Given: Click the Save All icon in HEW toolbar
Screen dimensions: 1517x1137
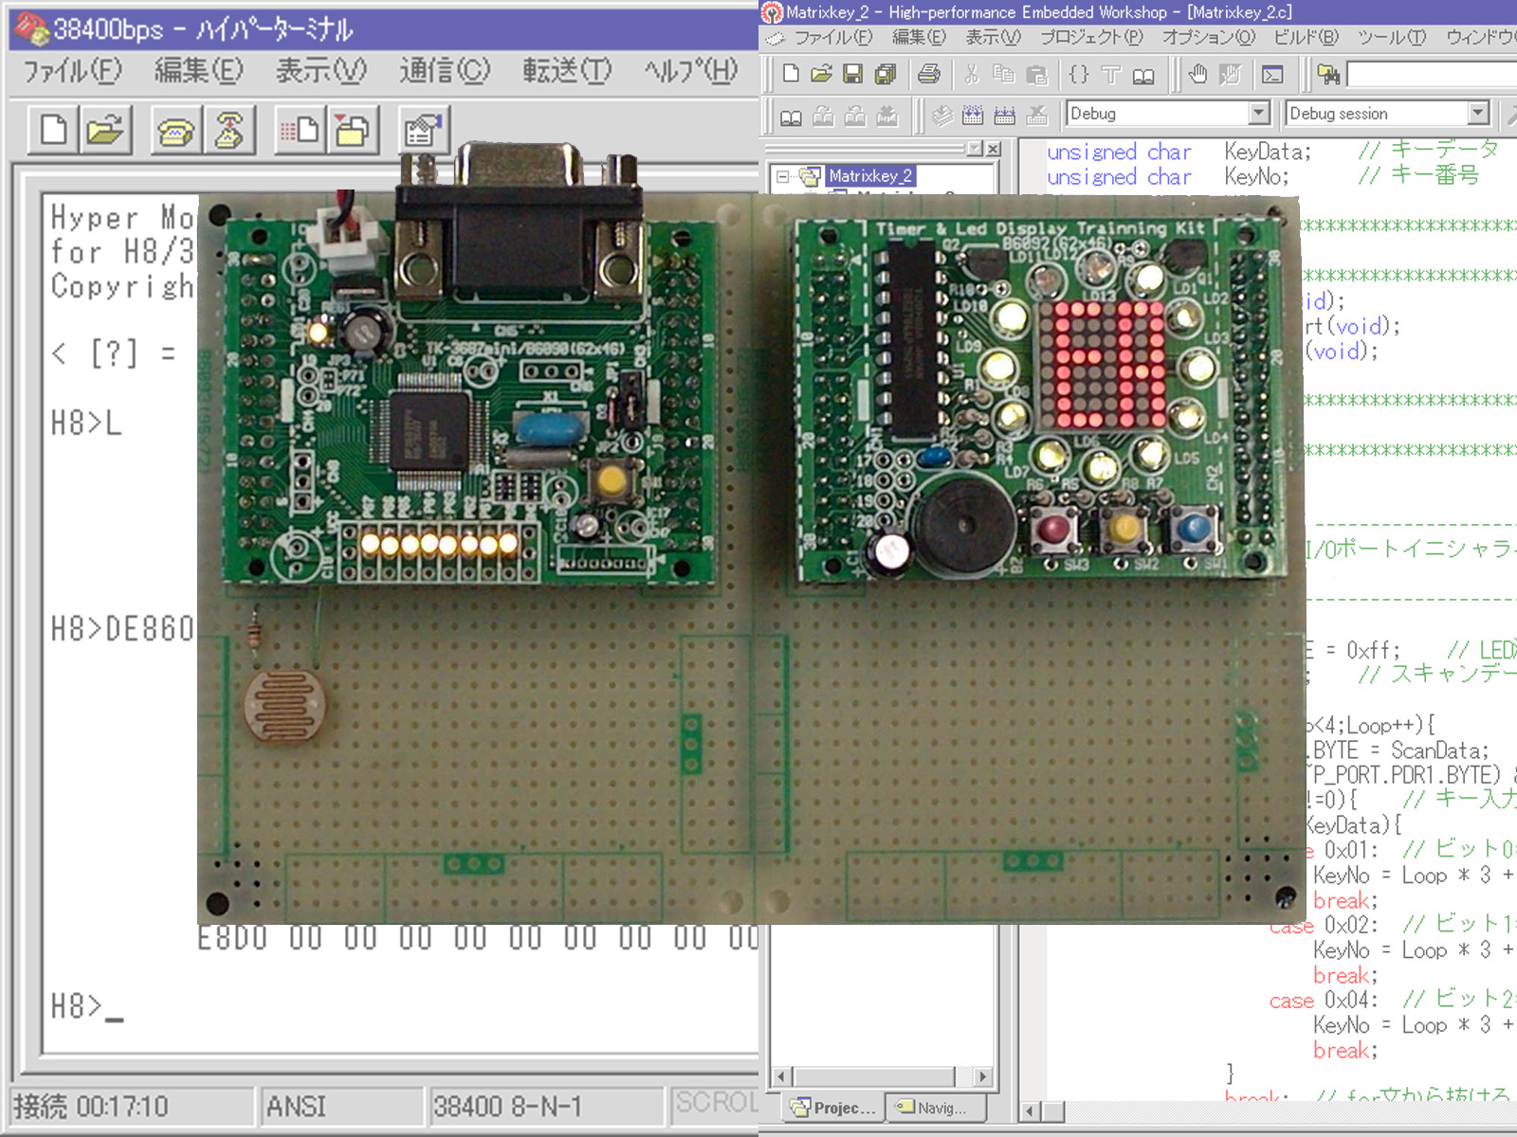Looking at the screenshot, I should [x=886, y=74].
